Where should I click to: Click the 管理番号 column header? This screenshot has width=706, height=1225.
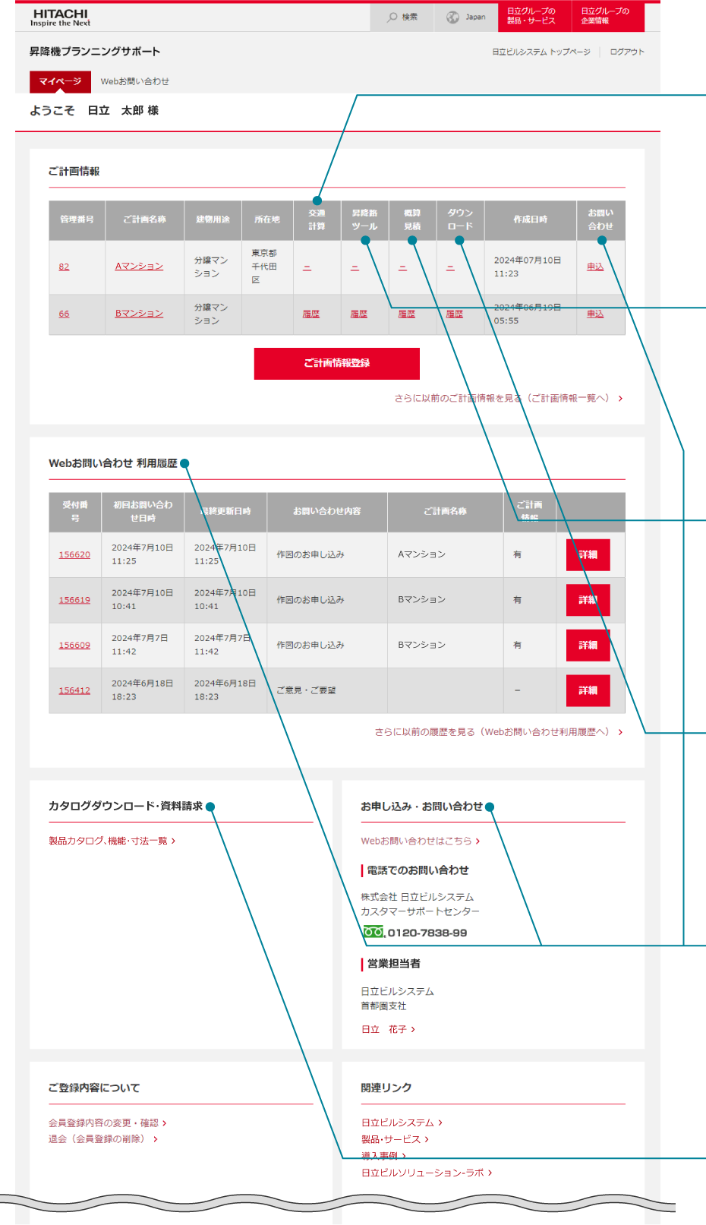point(77,219)
